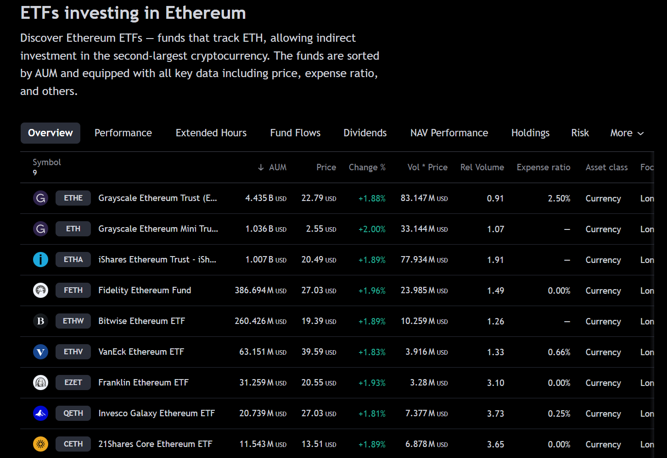Sort by the Vol * Price column header

tap(427, 168)
